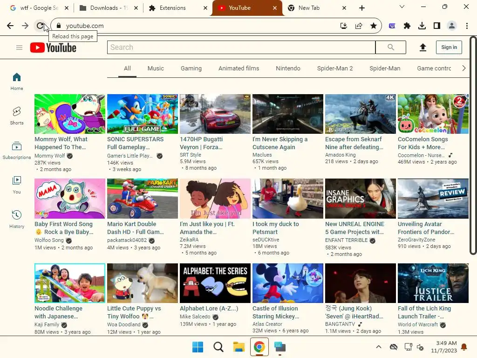Image resolution: width=477 pixels, height=358 pixels.
Task: Open the notification bell in tray
Action: click(464, 347)
